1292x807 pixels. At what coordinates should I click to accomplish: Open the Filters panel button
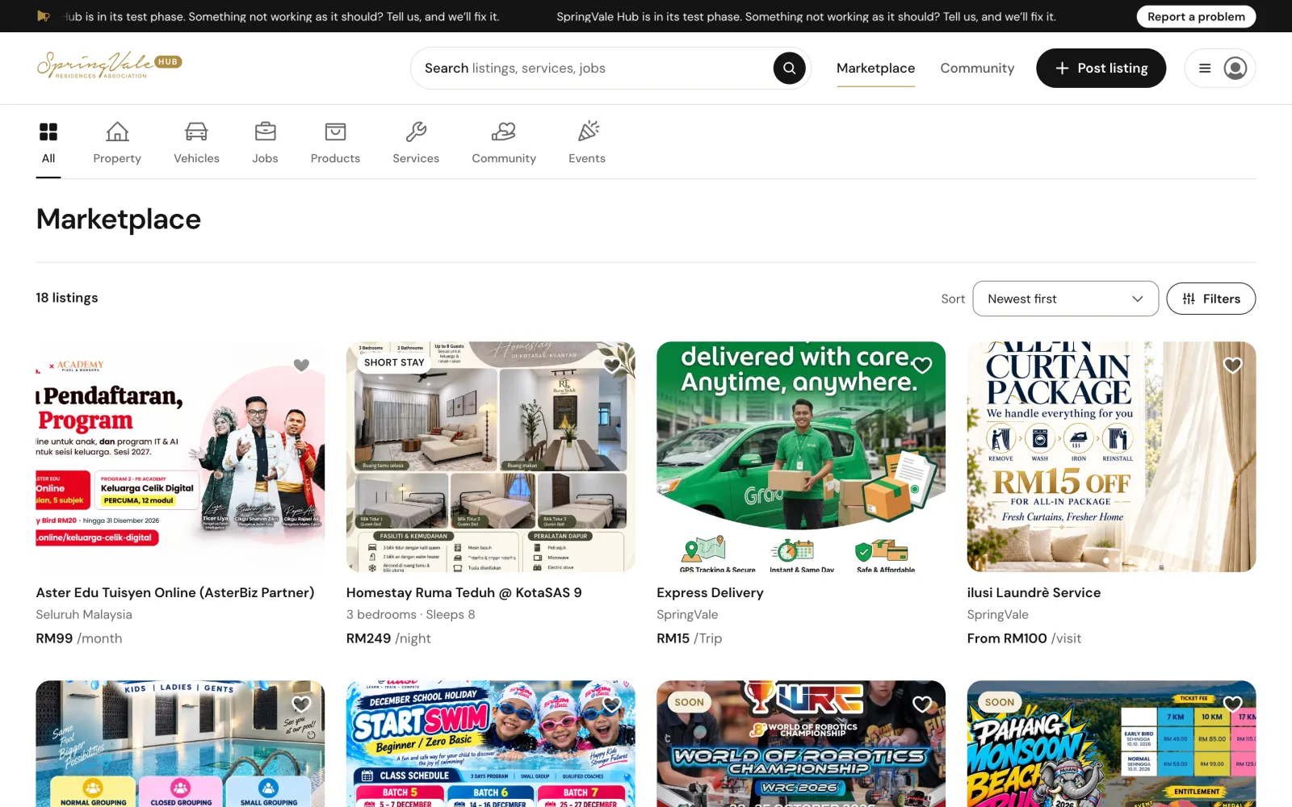pyautogui.click(x=1211, y=299)
